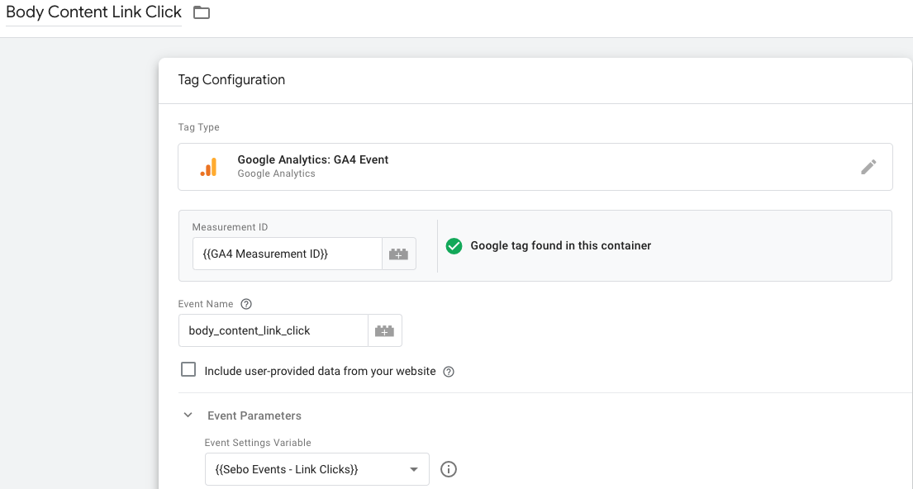The image size is (913, 489).
Task: Enable Include user-provided data checkbox
Action: point(188,370)
